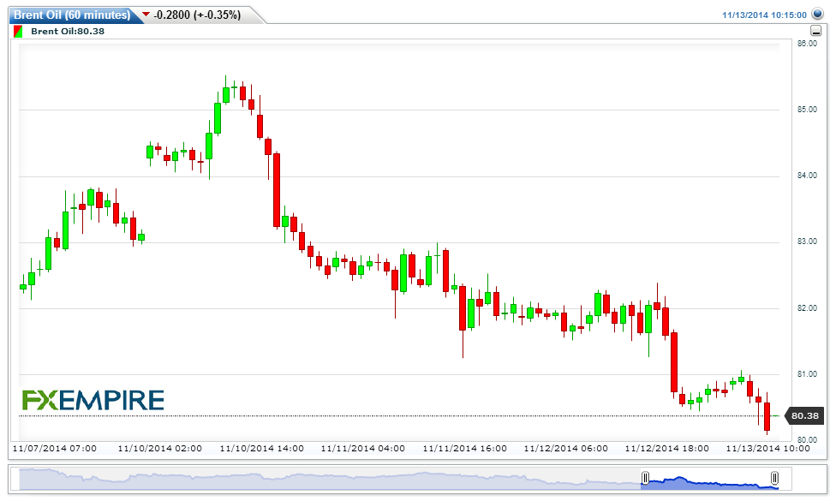Screen dimensions: 836x501
Task: Click the 80.38 current price label
Action: pyautogui.click(x=804, y=415)
